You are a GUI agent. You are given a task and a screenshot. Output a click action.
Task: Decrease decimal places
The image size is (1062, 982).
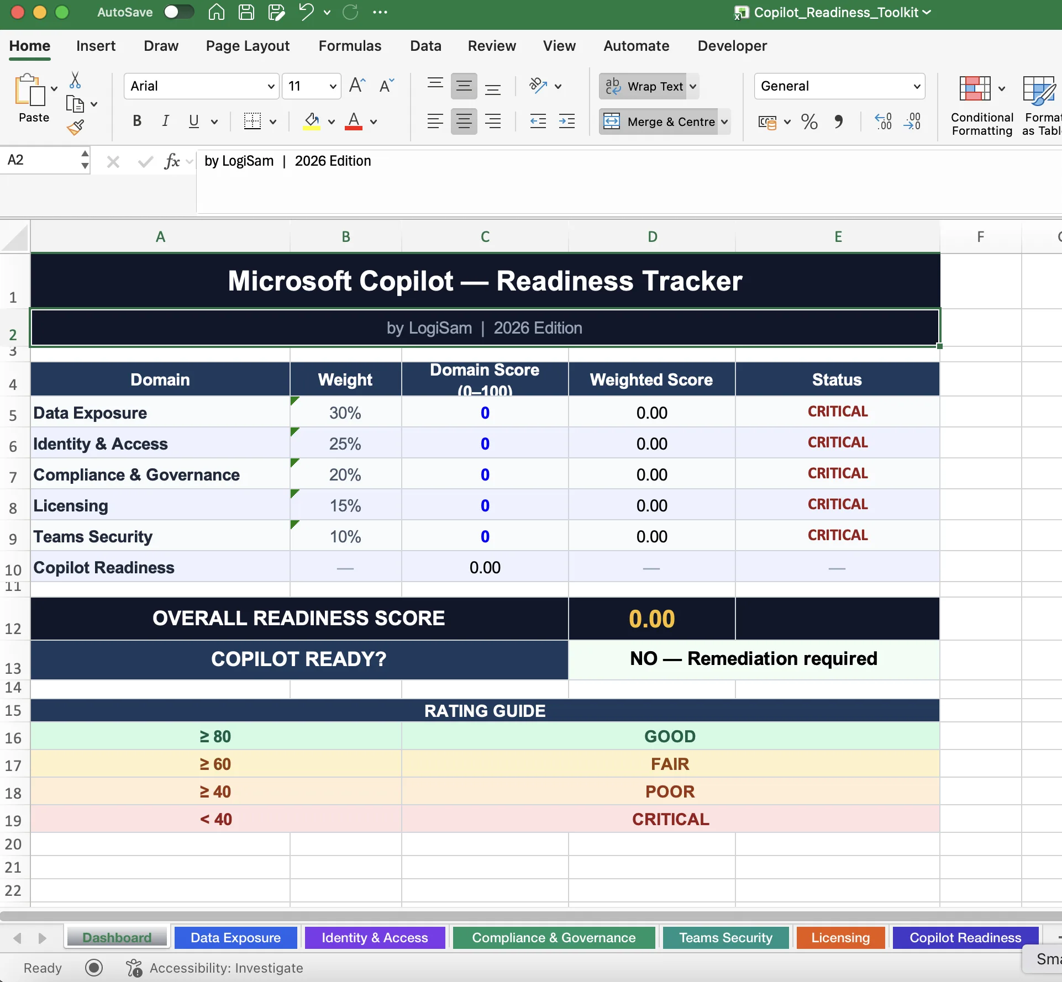[912, 122]
